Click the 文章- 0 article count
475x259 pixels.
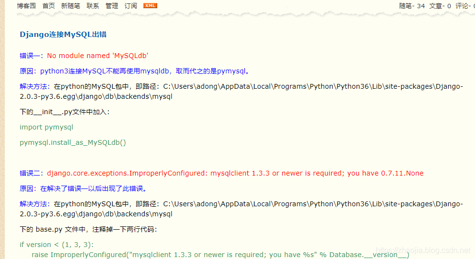pos(440,6)
